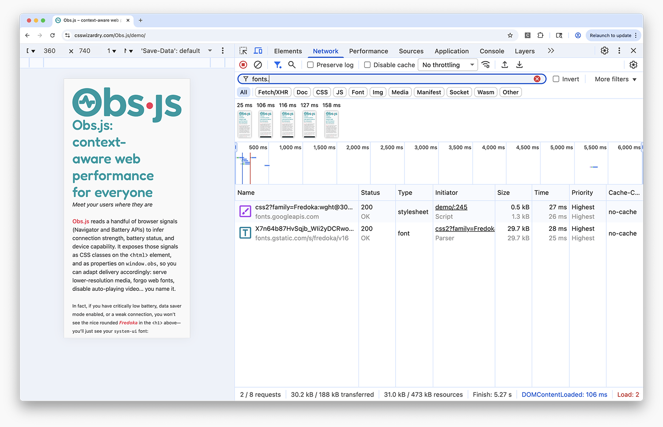Click the Obs.js link in page text
This screenshot has height=427, width=663.
(x=81, y=221)
